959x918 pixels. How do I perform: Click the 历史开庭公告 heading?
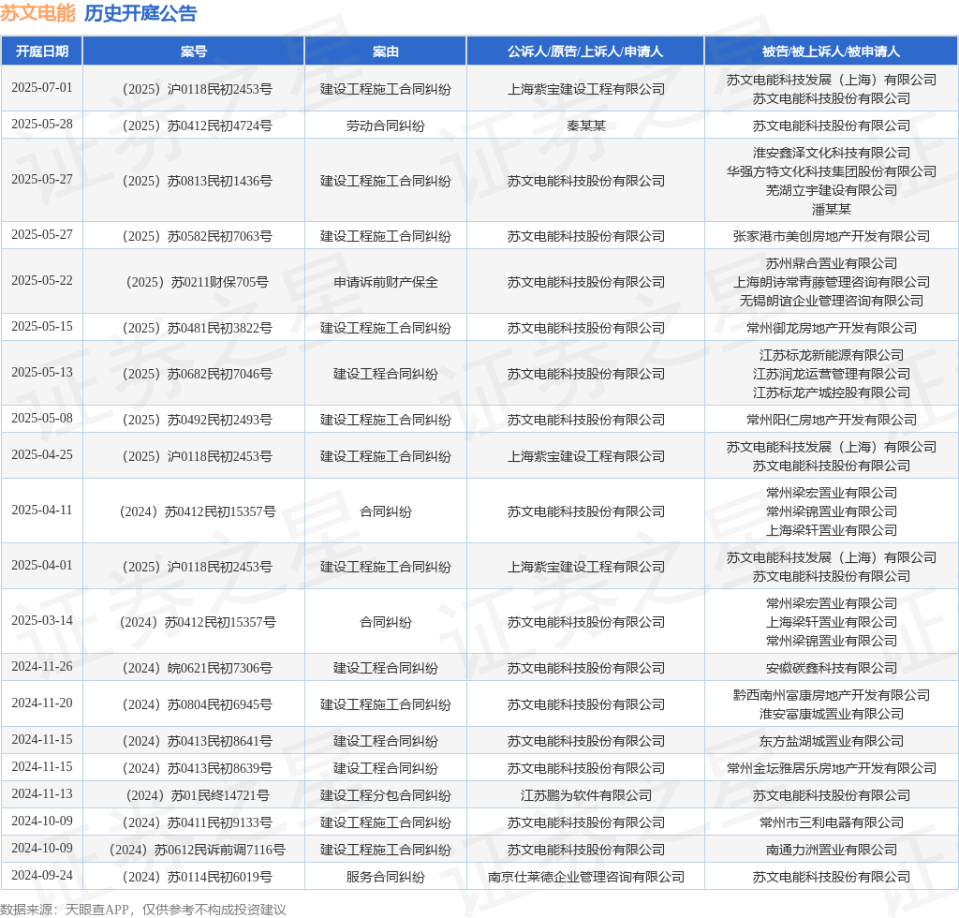pyautogui.click(x=140, y=13)
